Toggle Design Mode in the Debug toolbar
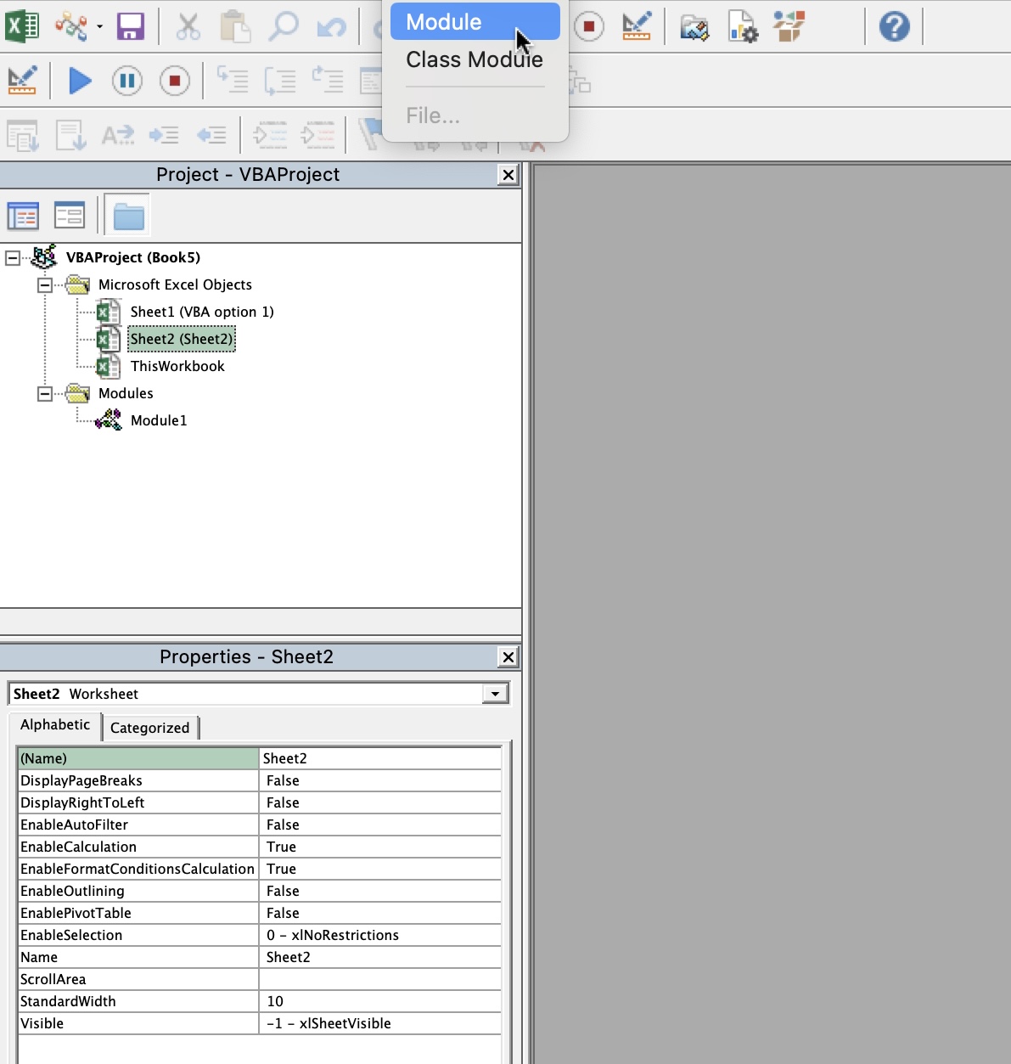 click(22, 81)
